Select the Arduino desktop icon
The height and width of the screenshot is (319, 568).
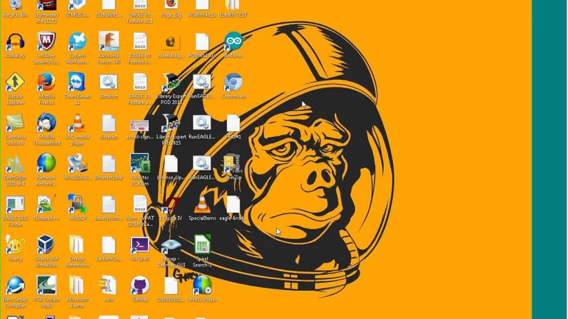tap(233, 42)
